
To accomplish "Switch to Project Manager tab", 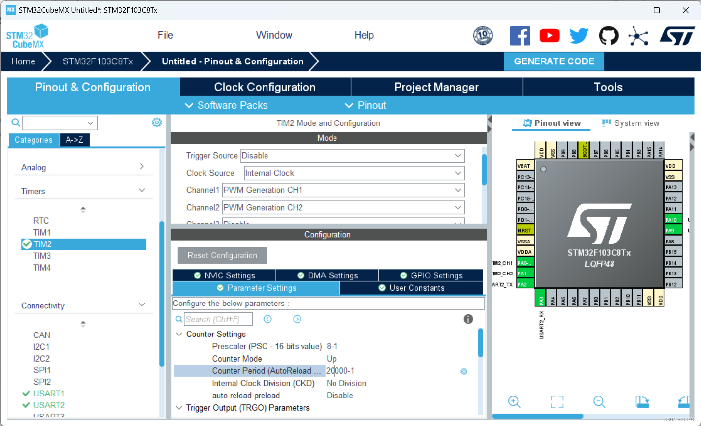I will (436, 87).
